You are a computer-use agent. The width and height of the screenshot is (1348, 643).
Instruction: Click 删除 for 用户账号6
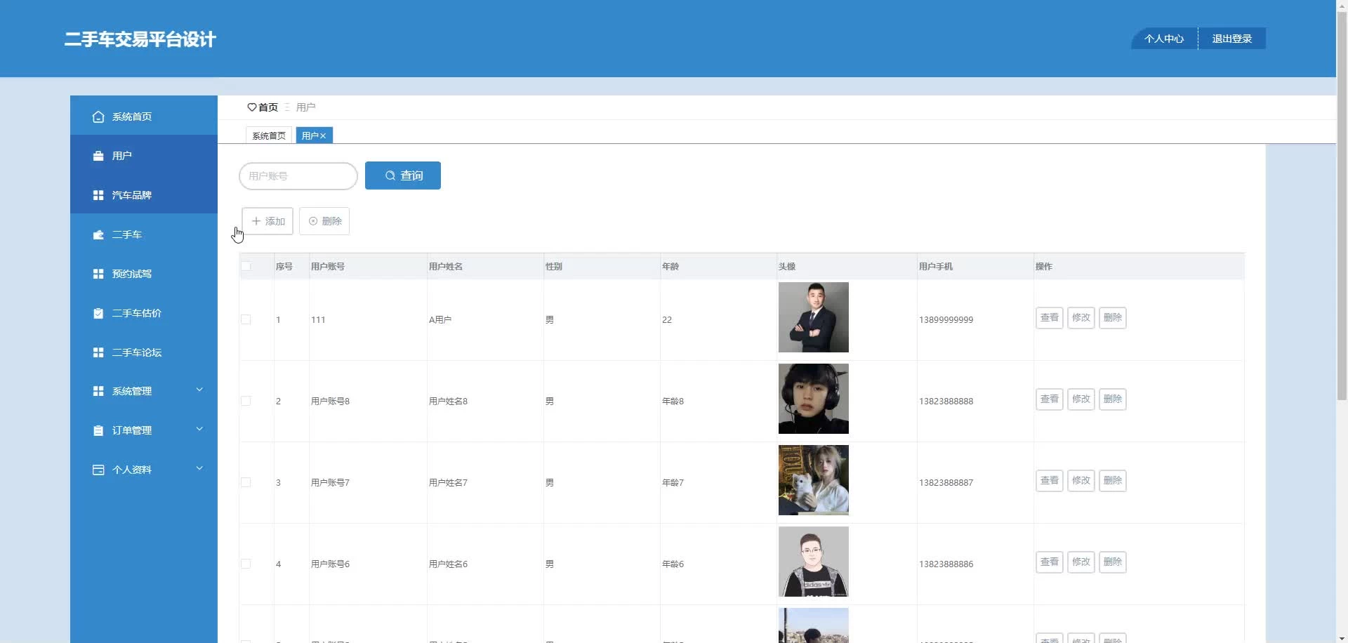point(1113,562)
